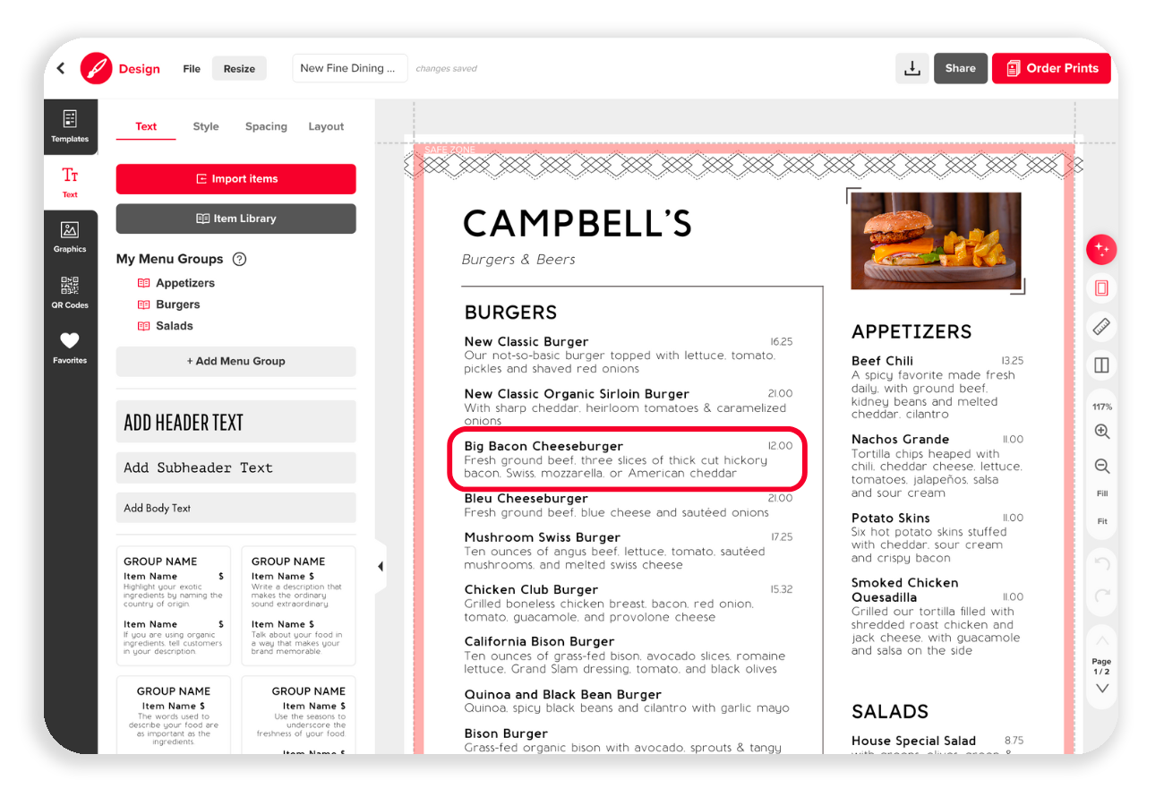
Task: Click the My Menu Groups help icon
Action: (239, 259)
